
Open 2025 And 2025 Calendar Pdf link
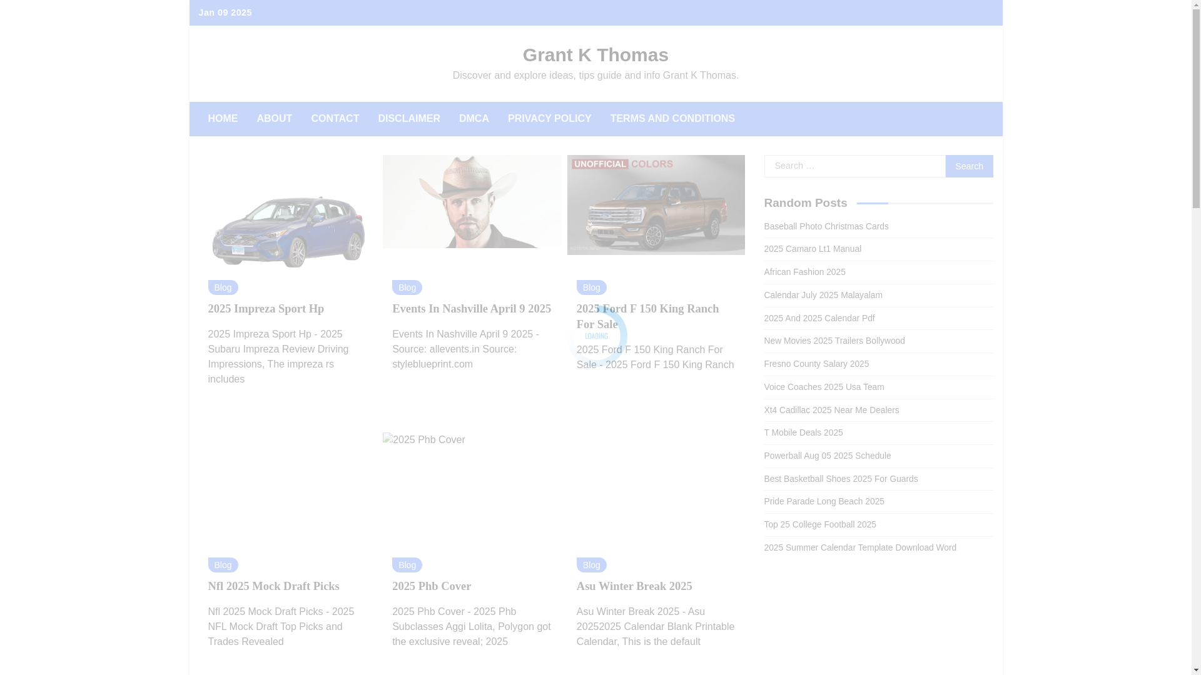819,318
